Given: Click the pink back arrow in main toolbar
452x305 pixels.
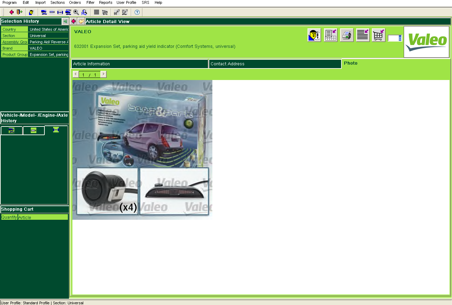Looking at the screenshot, I should click(11, 12).
